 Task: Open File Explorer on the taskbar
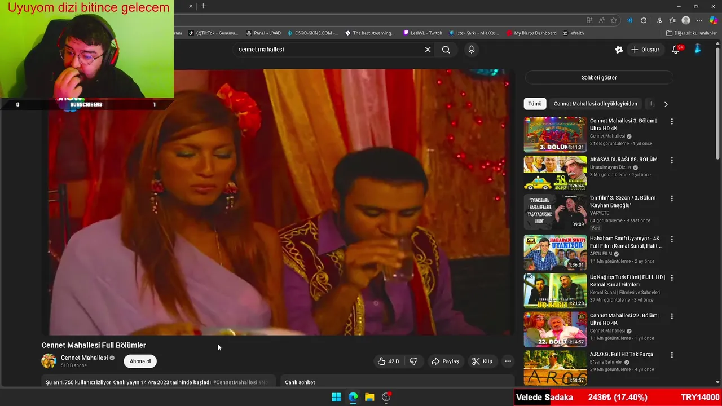369,397
